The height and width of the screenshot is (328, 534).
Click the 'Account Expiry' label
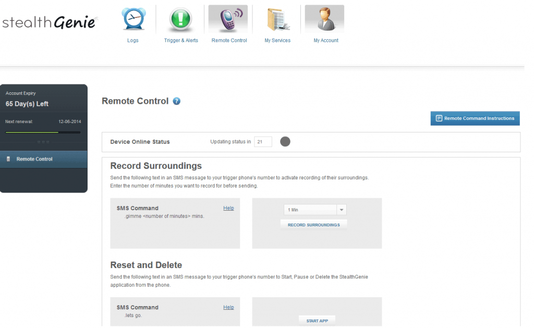[x=20, y=93]
